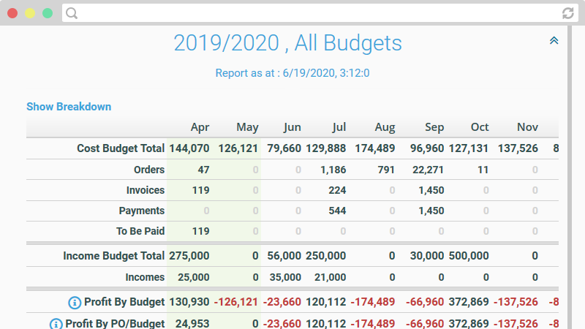Screen dimensions: 585x329
Task: Click Cost Budget value 79,660 for Jun
Action: [x=284, y=148]
